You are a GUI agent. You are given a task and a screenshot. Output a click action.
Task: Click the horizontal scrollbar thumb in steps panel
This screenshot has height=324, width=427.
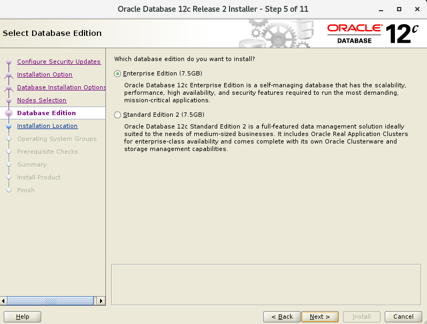click(50, 301)
